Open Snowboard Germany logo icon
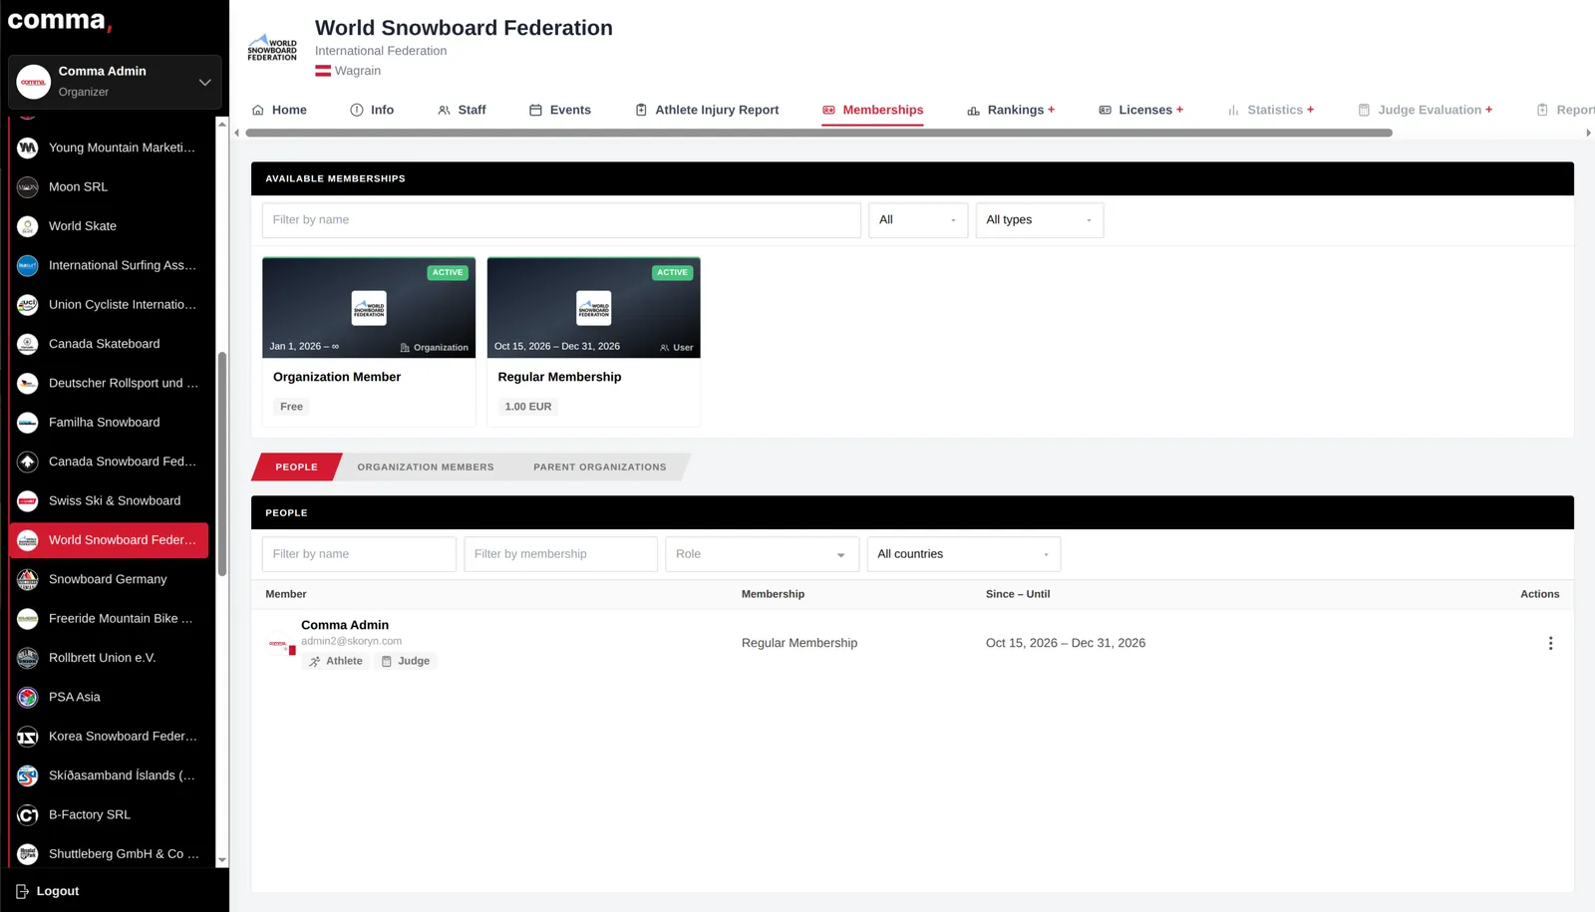Screen dimensions: 1595x912 tap(28, 579)
